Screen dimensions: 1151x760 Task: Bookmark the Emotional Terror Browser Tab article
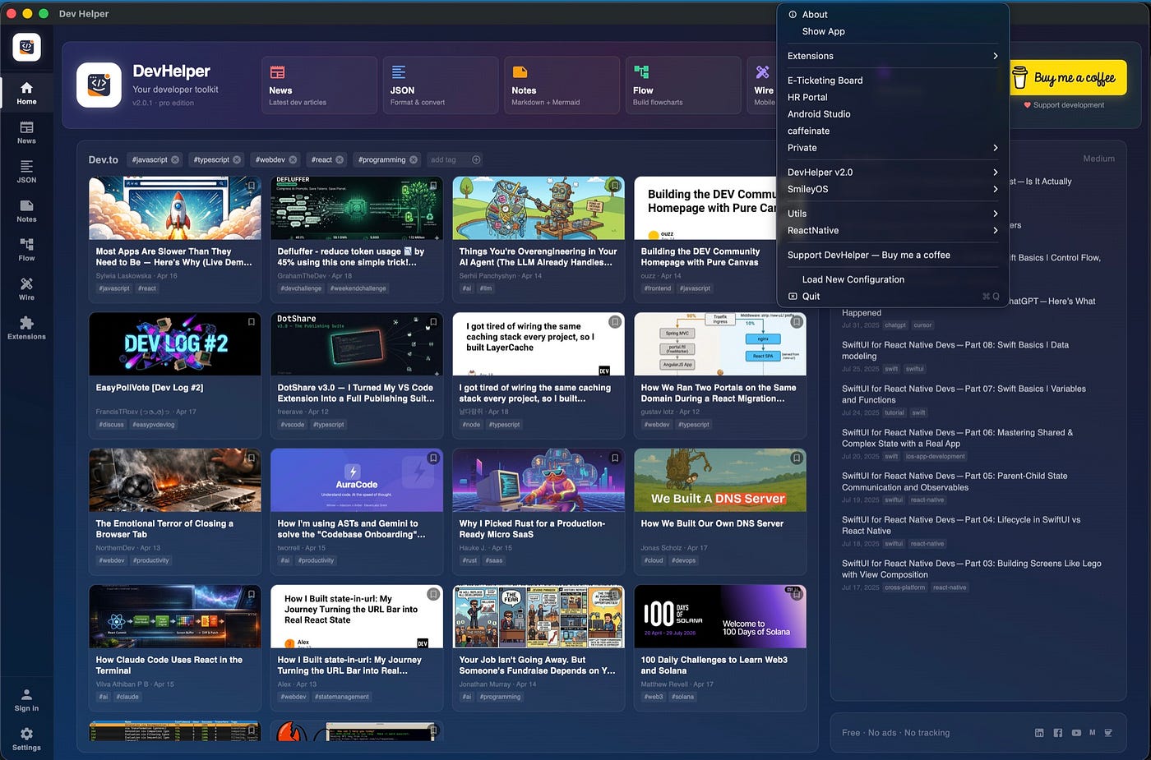click(252, 458)
